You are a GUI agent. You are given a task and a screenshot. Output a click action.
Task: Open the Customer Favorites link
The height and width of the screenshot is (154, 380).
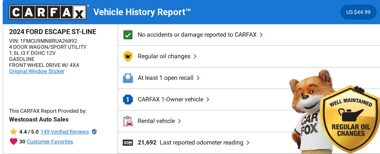click(x=50, y=142)
